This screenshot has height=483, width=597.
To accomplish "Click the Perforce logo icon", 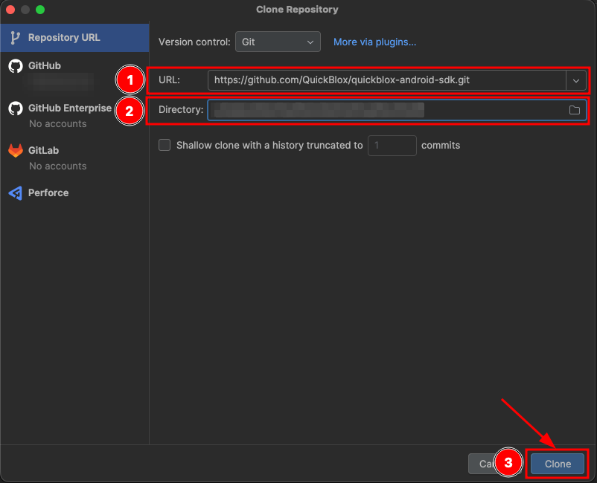I will pyautogui.click(x=16, y=193).
